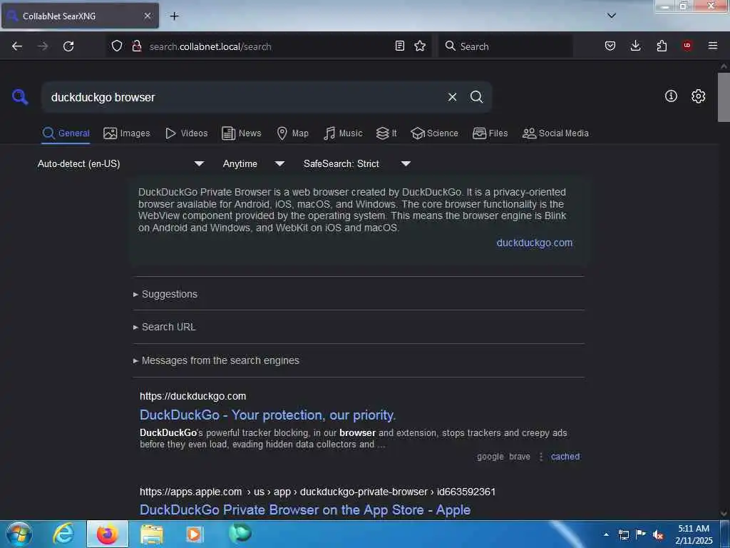The height and width of the screenshot is (548, 730).
Task: Expand Messages from the search engines
Action: [x=216, y=360]
